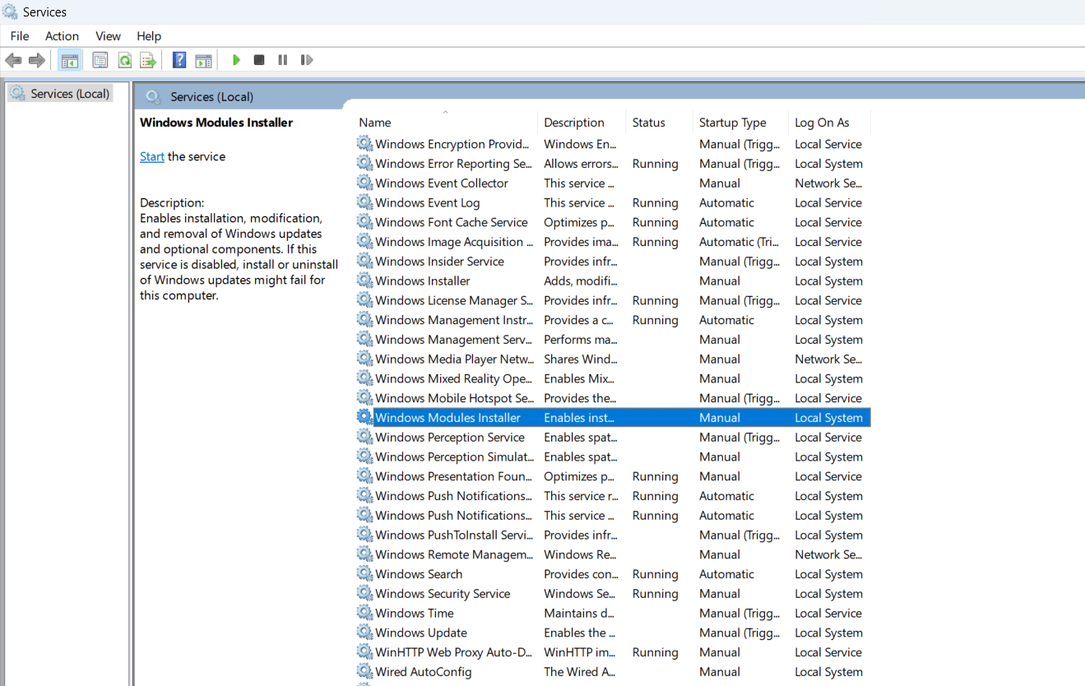Stop the service with square icon
Screen dimensions: 1085x686
(x=259, y=60)
